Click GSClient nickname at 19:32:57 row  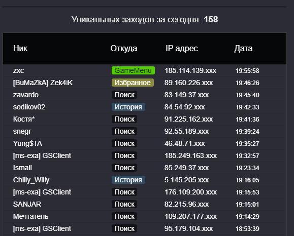pos(42,155)
